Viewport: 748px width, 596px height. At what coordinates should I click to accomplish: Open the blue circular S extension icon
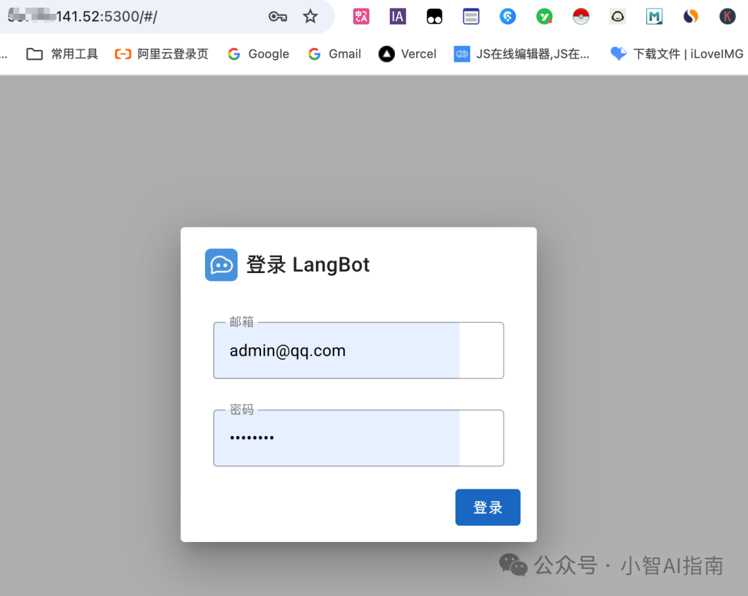(508, 17)
